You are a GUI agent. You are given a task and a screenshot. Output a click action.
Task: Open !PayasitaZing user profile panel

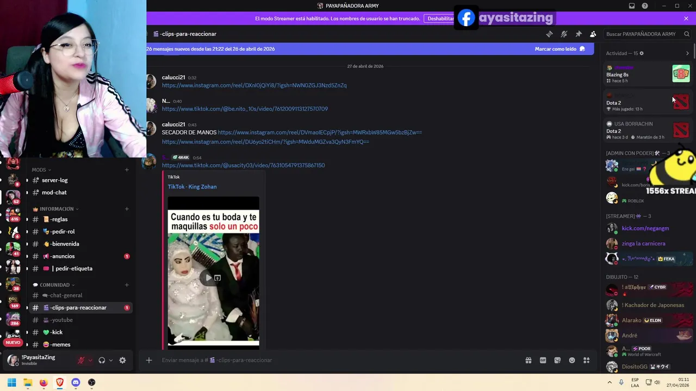pyautogui.click(x=38, y=360)
